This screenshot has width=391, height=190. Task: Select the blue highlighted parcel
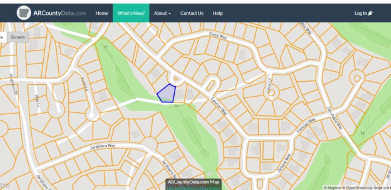pyautogui.click(x=167, y=94)
